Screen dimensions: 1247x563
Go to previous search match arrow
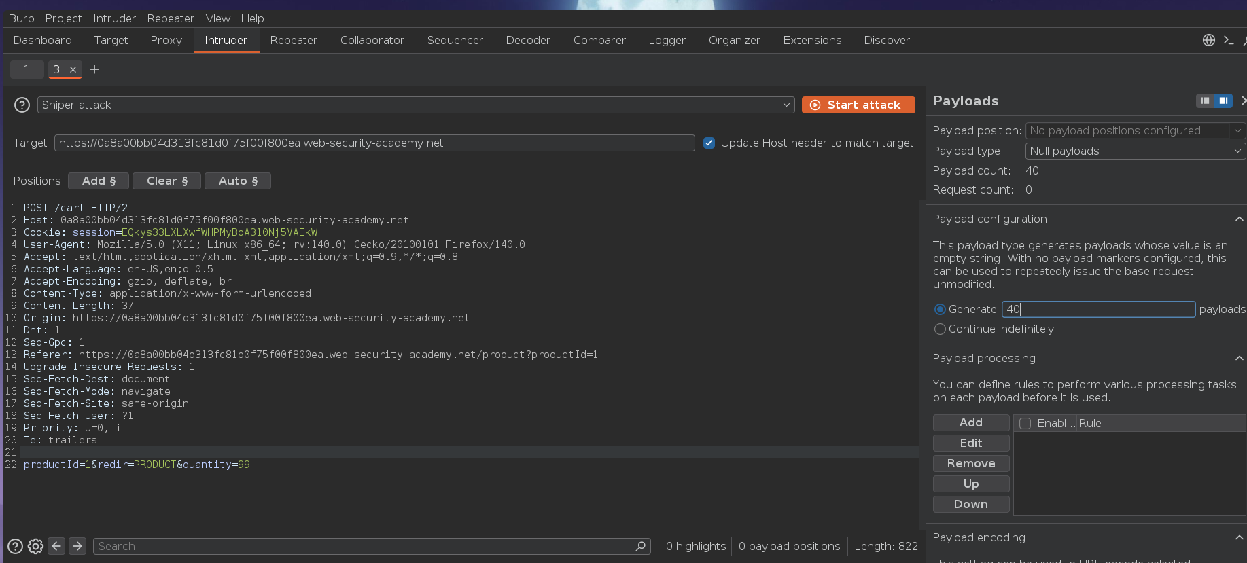click(x=56, y=546)
